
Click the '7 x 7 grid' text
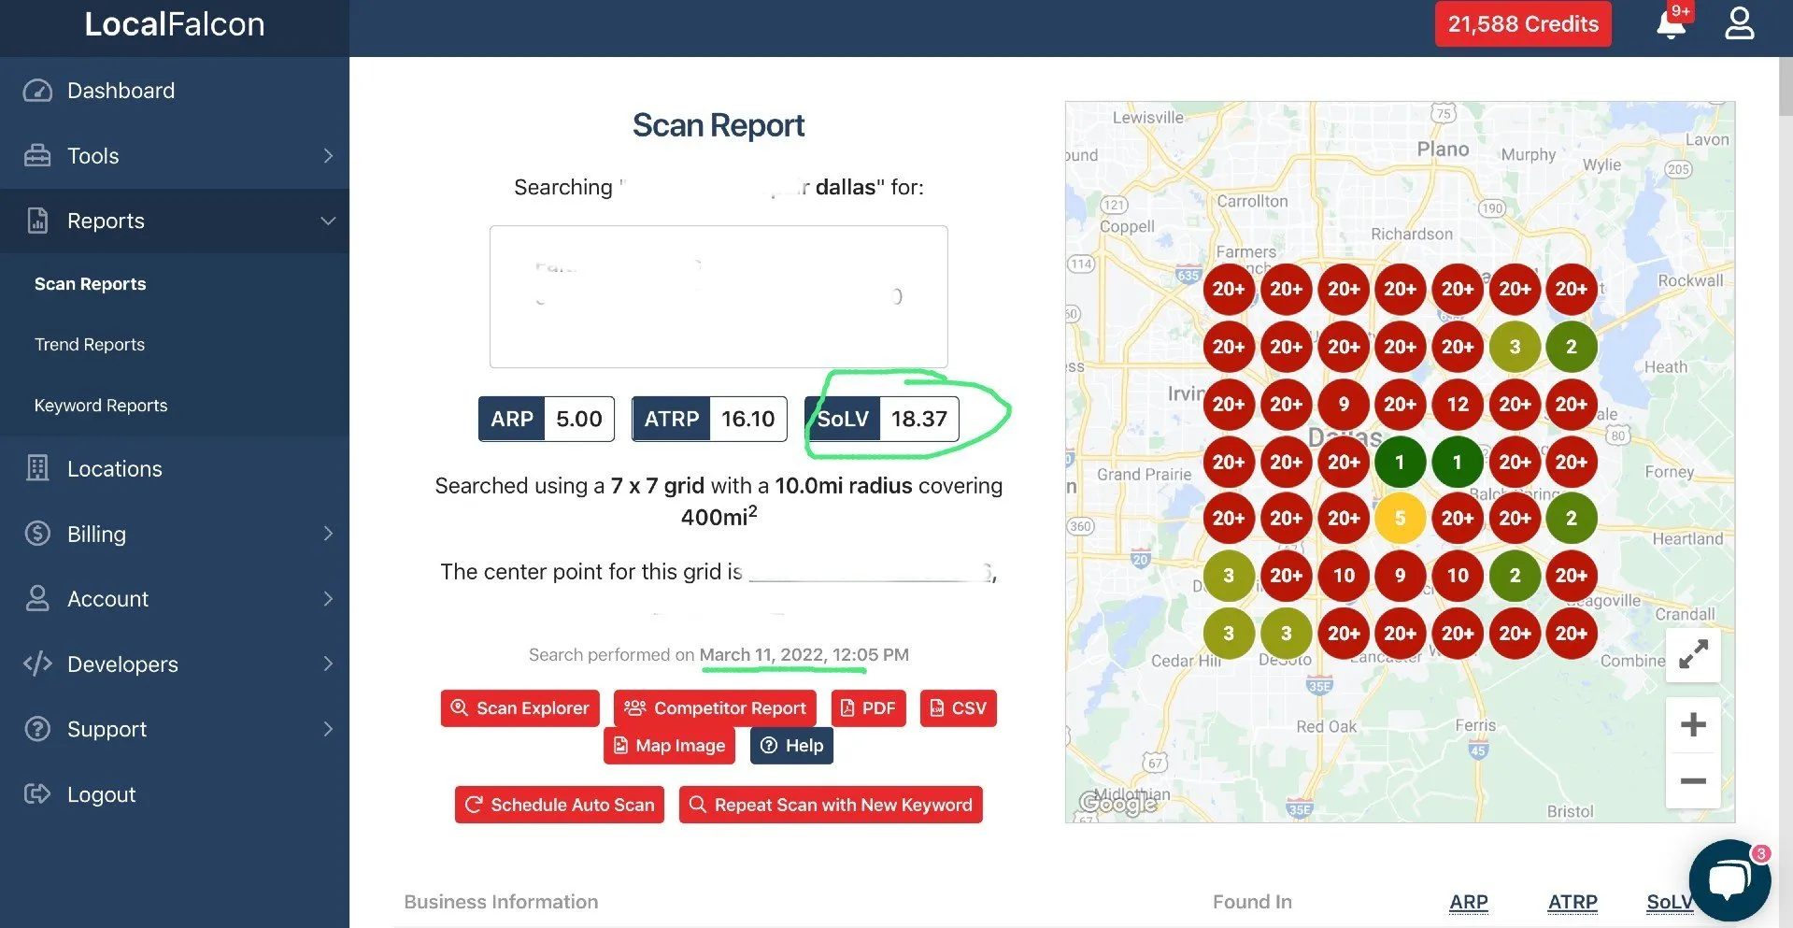[657, 486]
